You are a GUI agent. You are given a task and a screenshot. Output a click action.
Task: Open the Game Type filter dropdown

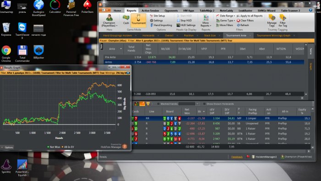click(x=226, y=21)
